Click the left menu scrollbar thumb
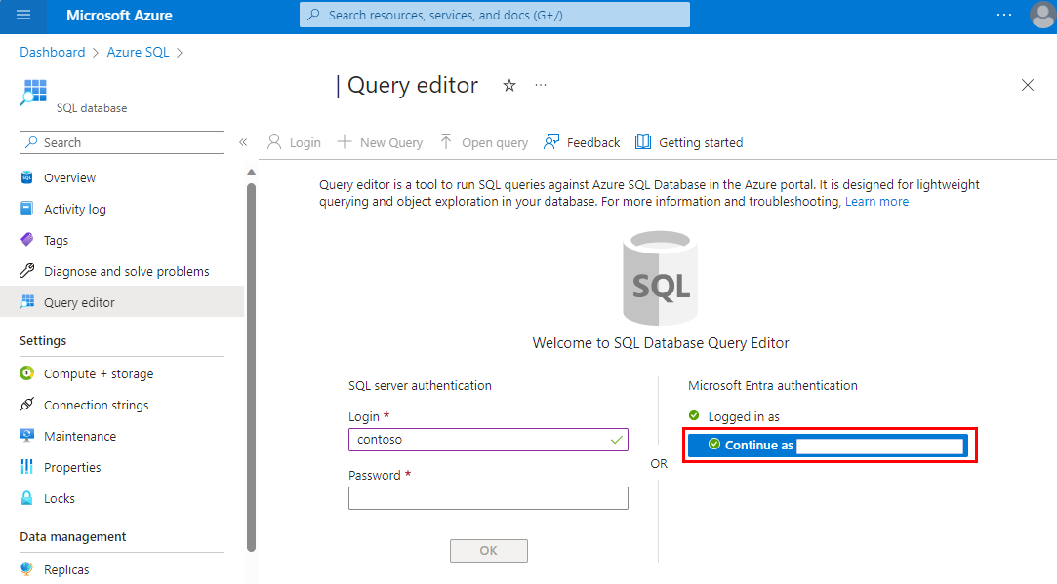Screen dimensions: 1057x584 pos(252,368)
